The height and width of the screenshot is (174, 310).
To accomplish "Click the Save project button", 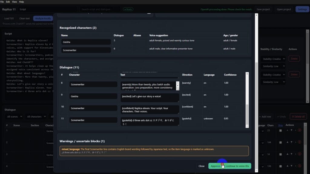I will click(x=263, y=9).
